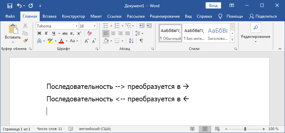Toggle bold formatting (Ж)

tap(39, 33)
